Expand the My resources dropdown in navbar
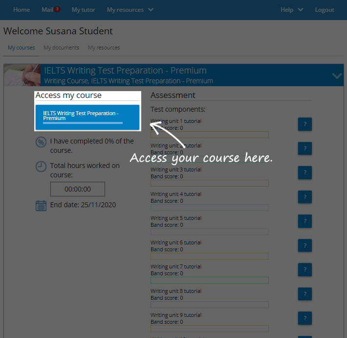347x338 pixels. pyautogui.click(x=130, y=10)
